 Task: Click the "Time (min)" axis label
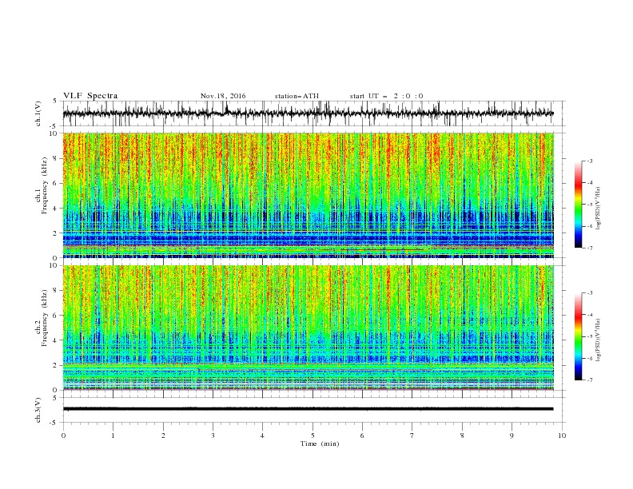pos(320,443)
